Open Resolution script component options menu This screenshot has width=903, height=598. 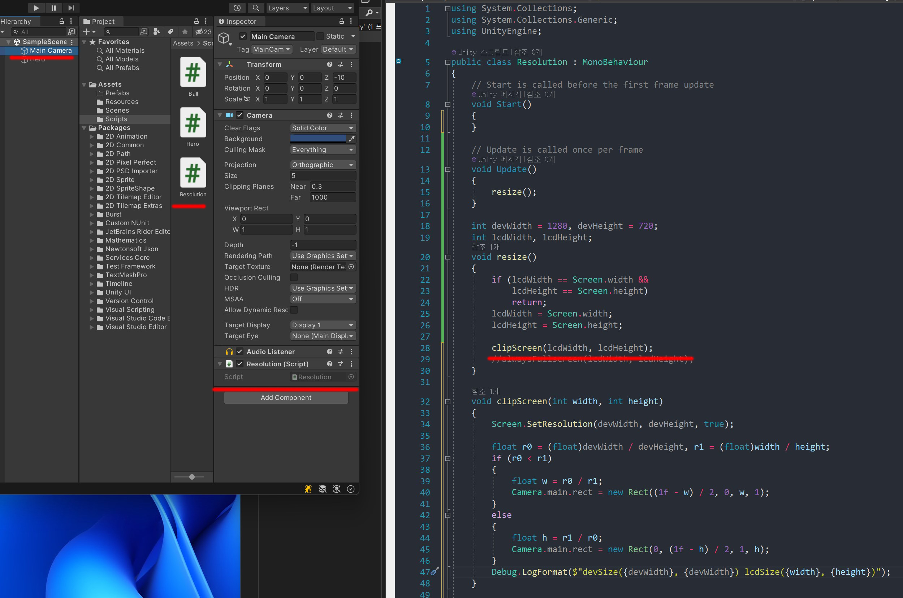click(x=351, y=364)
